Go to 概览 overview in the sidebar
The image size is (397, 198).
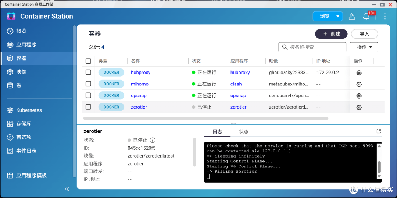38,31
